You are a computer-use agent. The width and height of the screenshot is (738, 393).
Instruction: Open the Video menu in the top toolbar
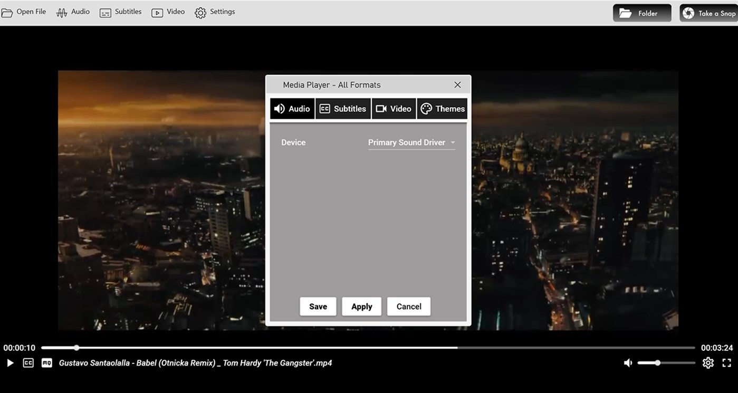tap(168, 12)
